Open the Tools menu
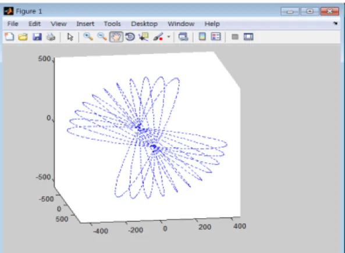345x253 pixels. pyautogui.click(x=112, y=24)
